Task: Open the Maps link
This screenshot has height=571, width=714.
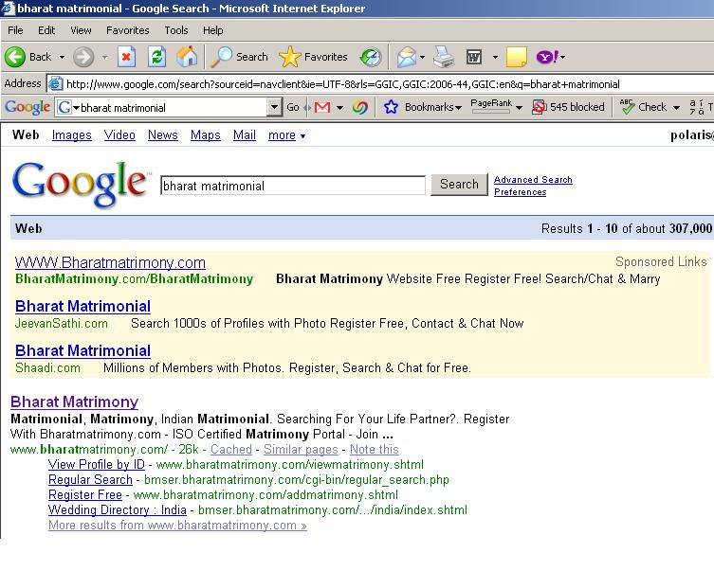Action: pos(206,135)
